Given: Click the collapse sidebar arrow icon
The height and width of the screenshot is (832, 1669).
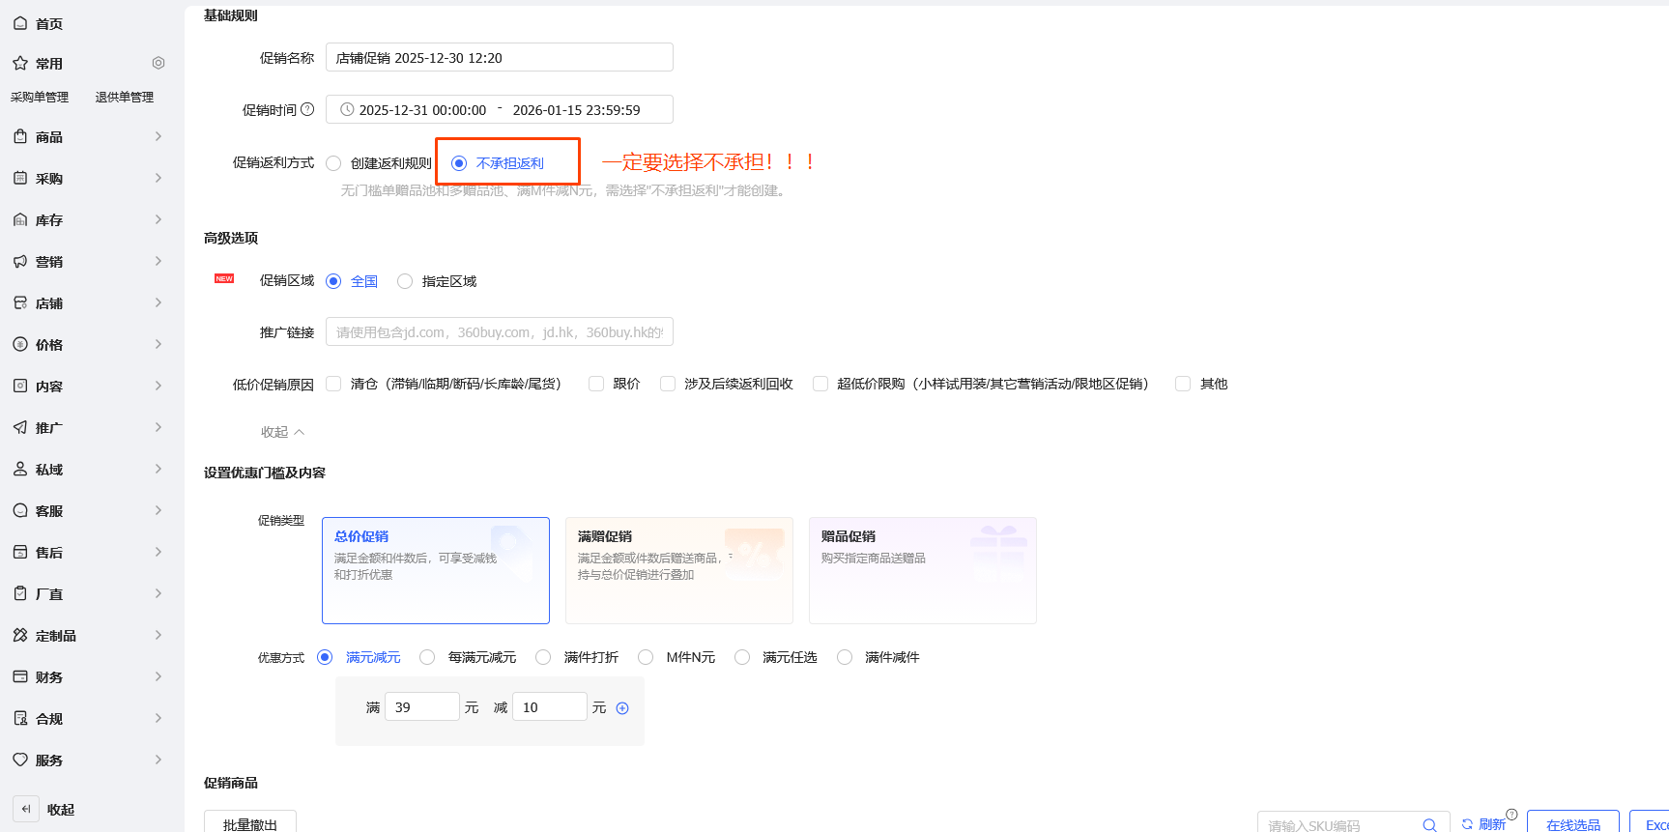Looking at the screenshot, I should 26,809.
